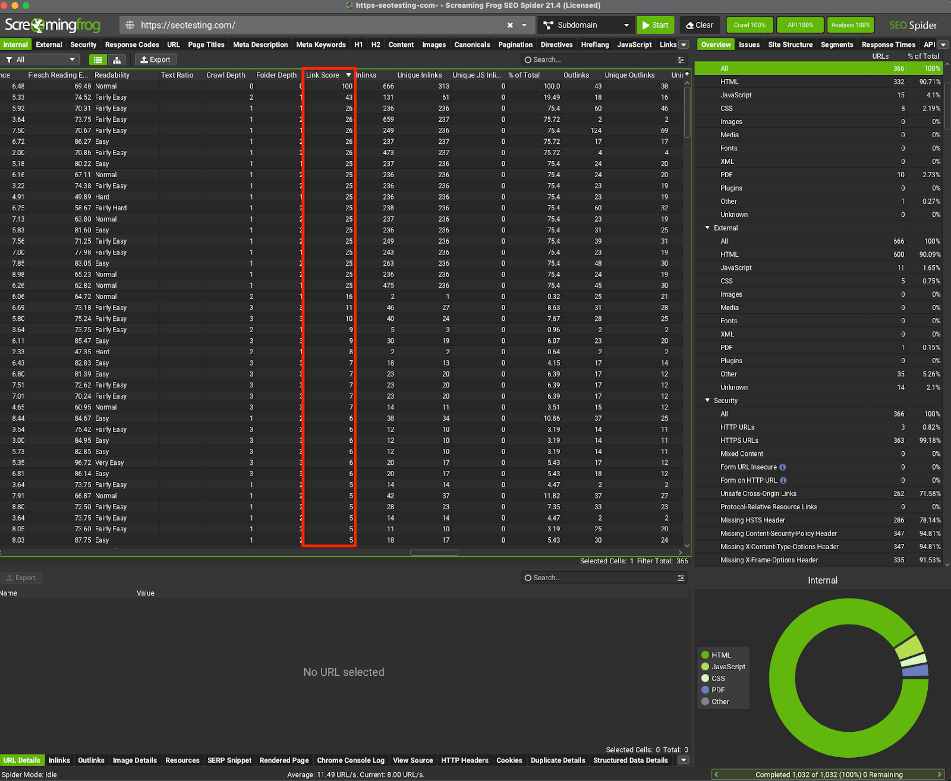Collapse the Security tree section
This screenshot has height=781, width=951.
click(x=707, y=401)
